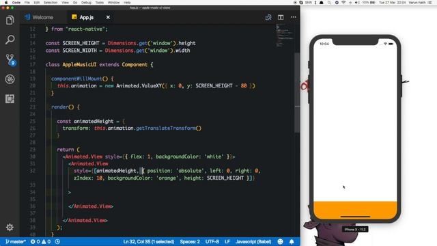Click the Wi-Fi icon in menu bar
Image resolution: width=437 pixels, height=246 pixels.
[343, 3]
